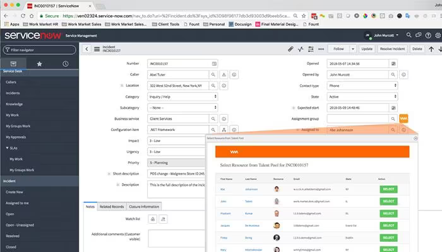Click the Short description field
The width and height of the screenshot is (442, 252).
tap(176, 173)
